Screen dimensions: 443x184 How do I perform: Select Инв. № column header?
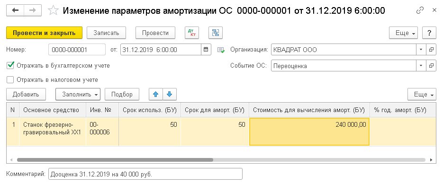(102, 110)
